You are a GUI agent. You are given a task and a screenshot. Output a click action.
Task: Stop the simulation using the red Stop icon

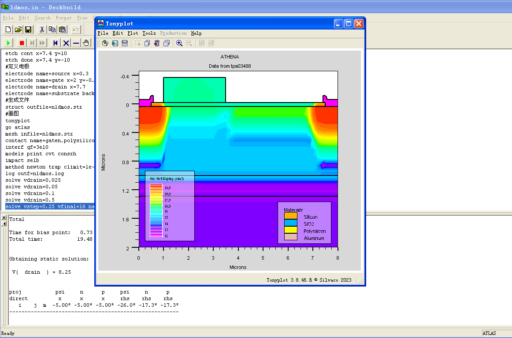tap(21, 43)
